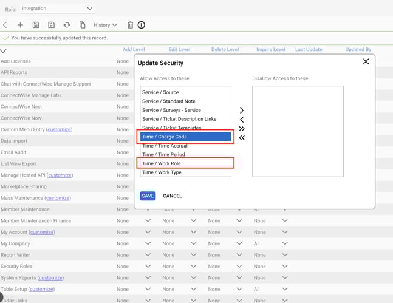Expand the History dropdown menu
Screen dimensions: 393x303
(105, 25)
